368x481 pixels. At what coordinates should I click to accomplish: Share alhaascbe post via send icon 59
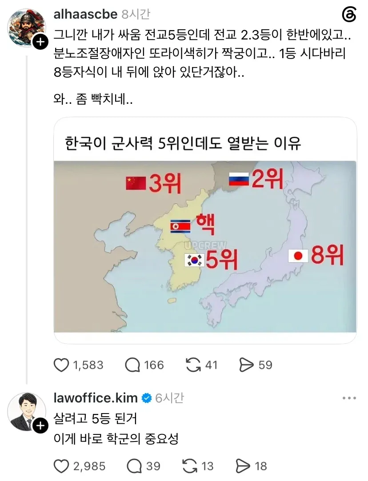coord(246,365)
